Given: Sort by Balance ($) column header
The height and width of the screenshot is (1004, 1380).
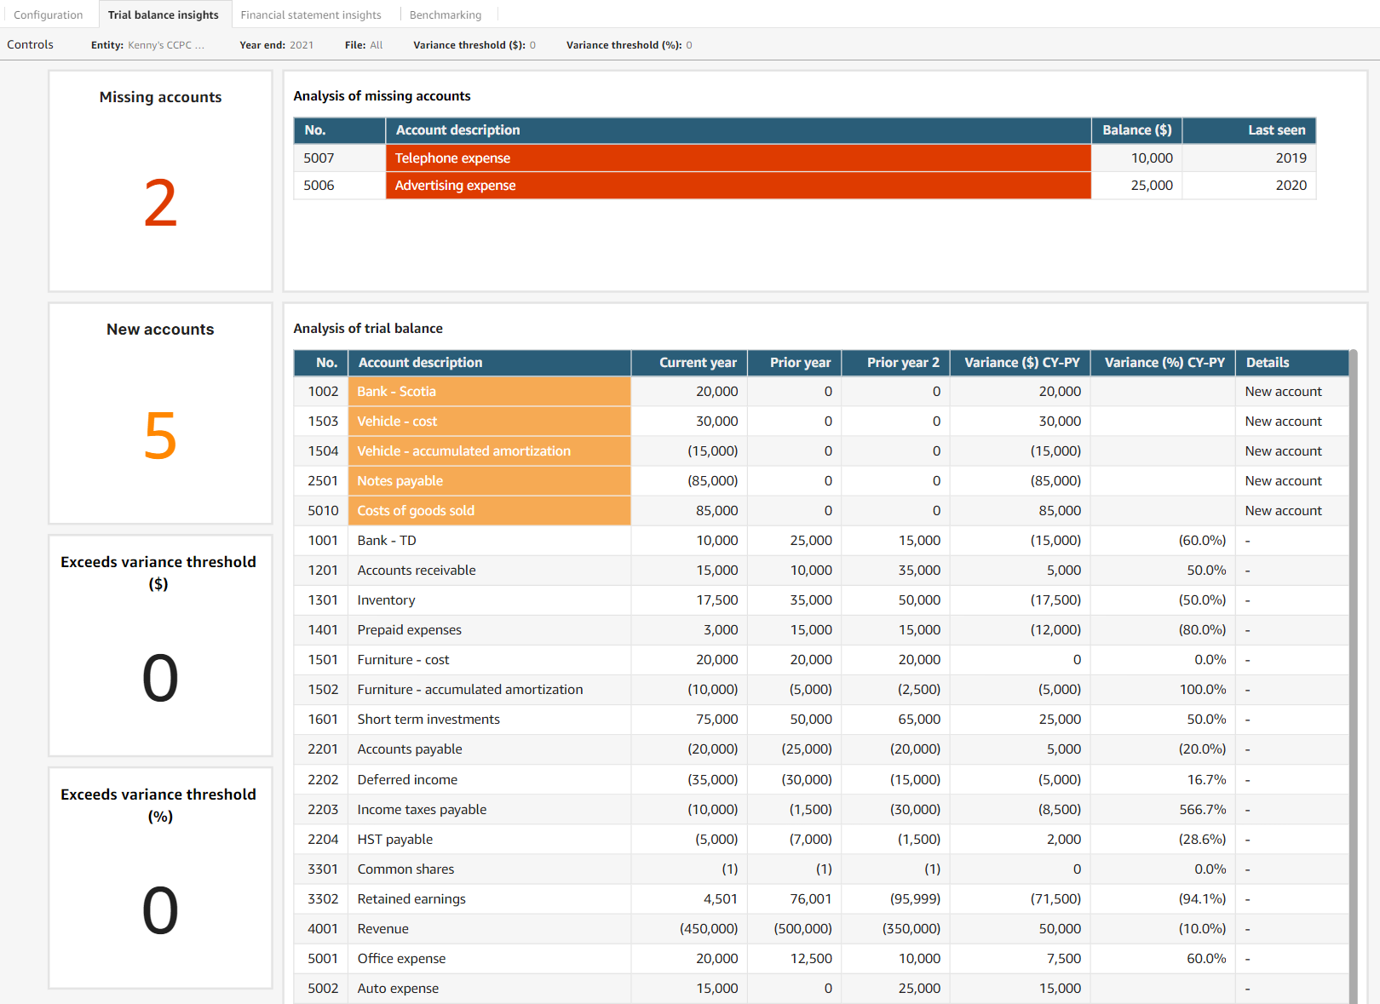Looking at the screenshot, I should 1136,130.
